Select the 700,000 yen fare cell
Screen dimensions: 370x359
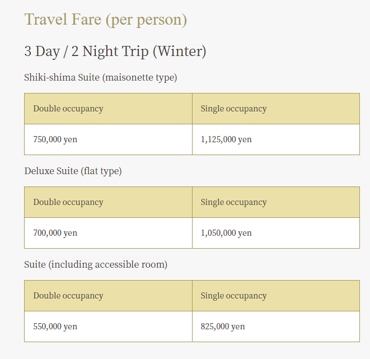click(x=108, y=233)
